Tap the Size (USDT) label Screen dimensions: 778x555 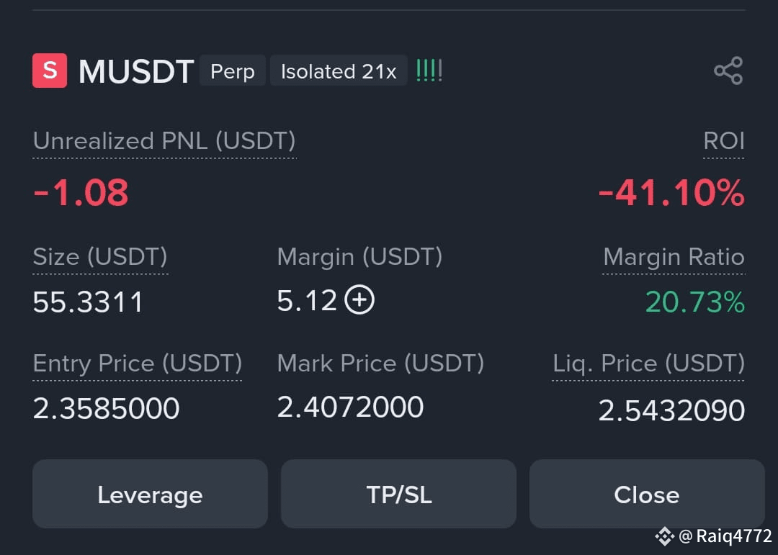point(99,257)
